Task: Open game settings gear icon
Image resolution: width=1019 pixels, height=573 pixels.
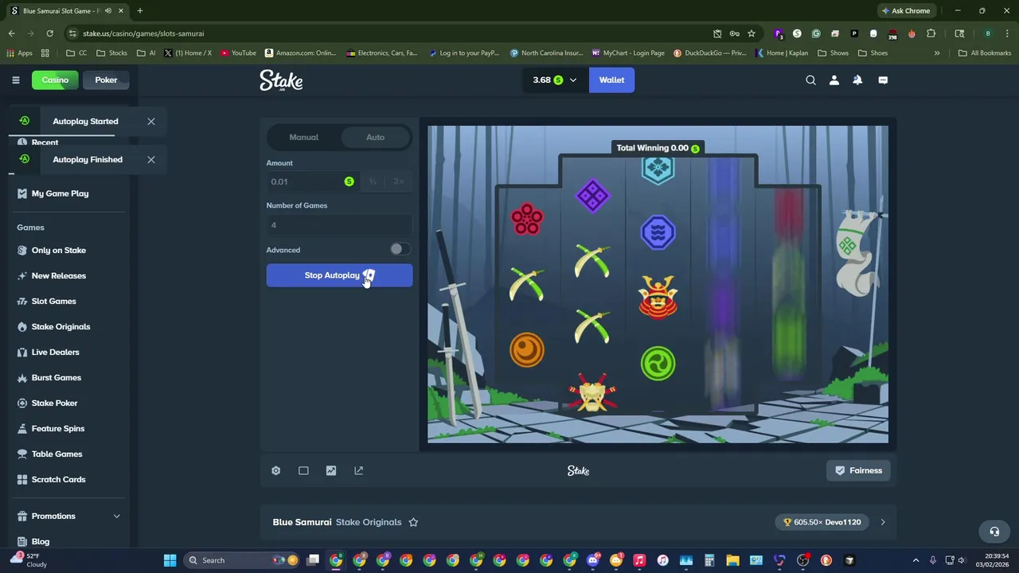Action: [275, 470]
